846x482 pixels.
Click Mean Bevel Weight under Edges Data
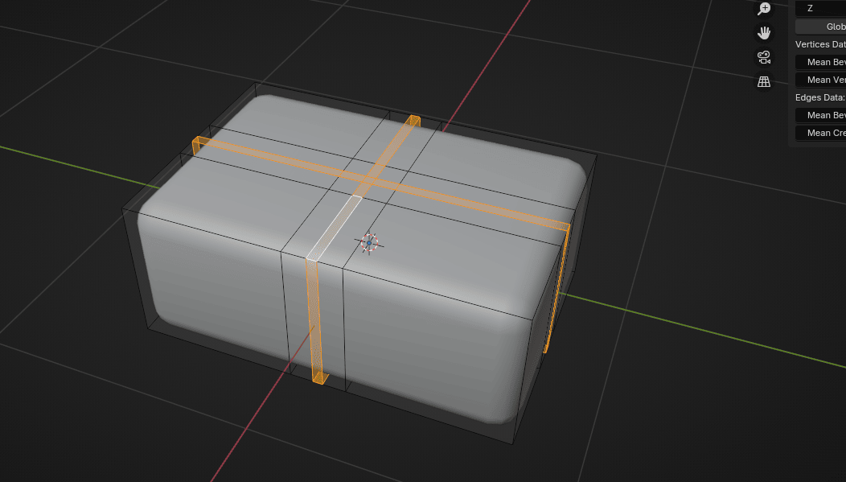(820, 115)
